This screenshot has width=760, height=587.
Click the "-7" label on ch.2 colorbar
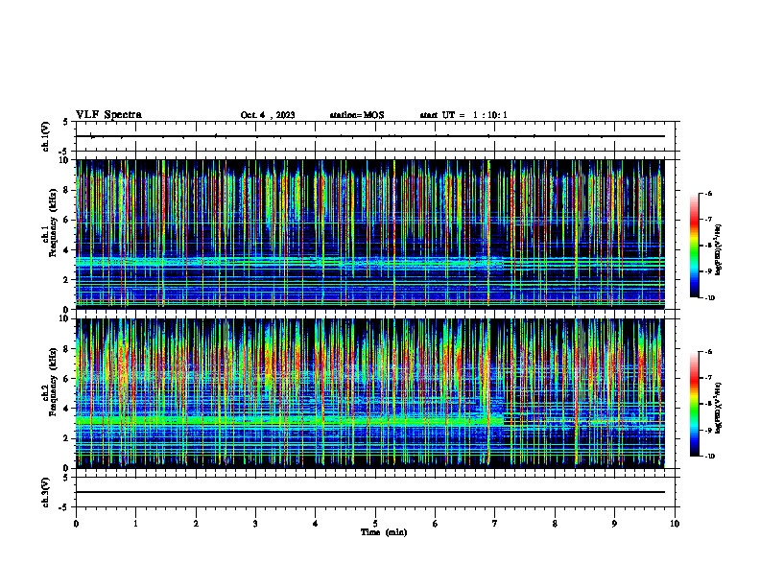(x=708, y=378)
